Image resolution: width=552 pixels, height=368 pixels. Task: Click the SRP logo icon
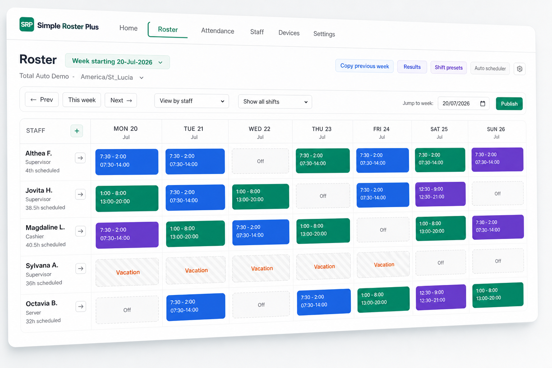(x=27, y=24)
